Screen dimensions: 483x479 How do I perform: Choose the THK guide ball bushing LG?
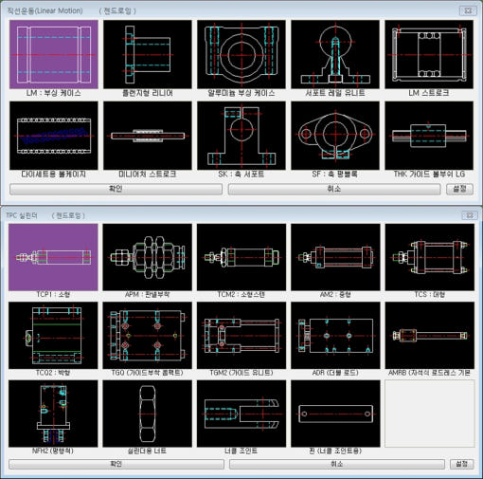pos(429,136)
